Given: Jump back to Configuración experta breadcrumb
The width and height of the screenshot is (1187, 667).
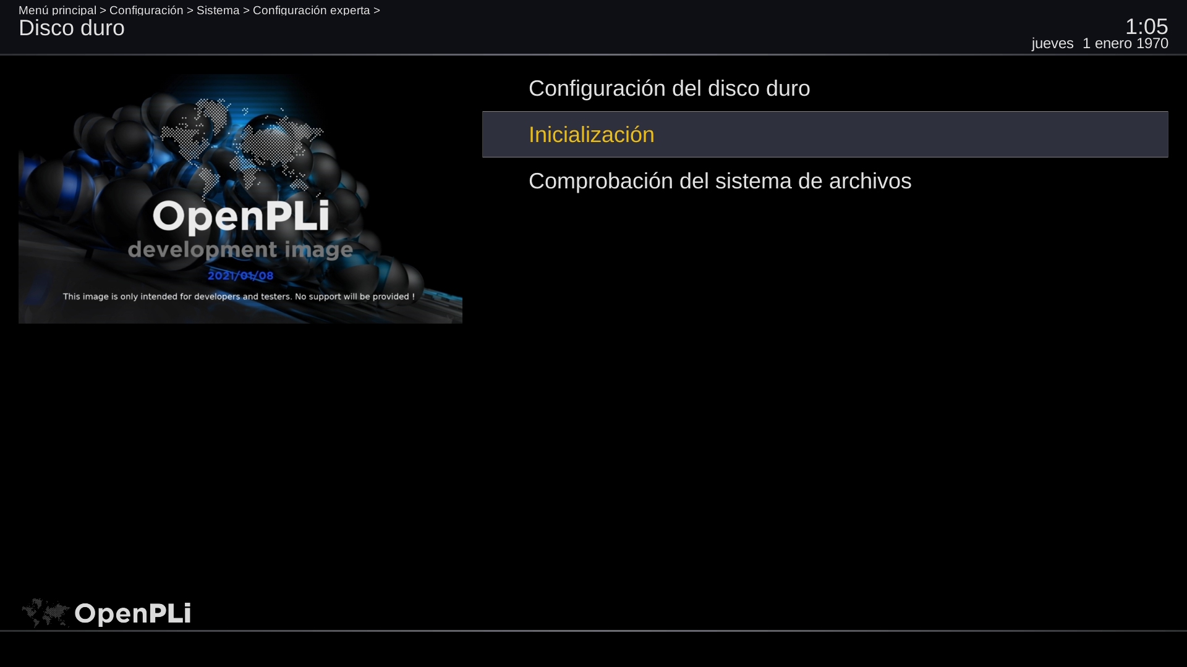Looking at the screenshot, I should tap(311, 10).
